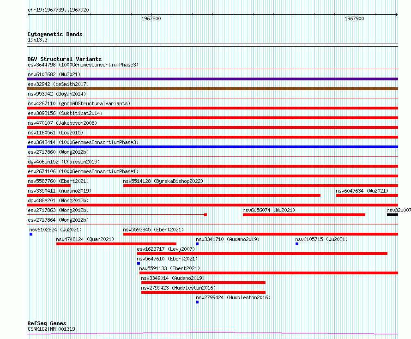Click the black nsv320007 variant bar
411x339 pixels.
coord(393,215)
